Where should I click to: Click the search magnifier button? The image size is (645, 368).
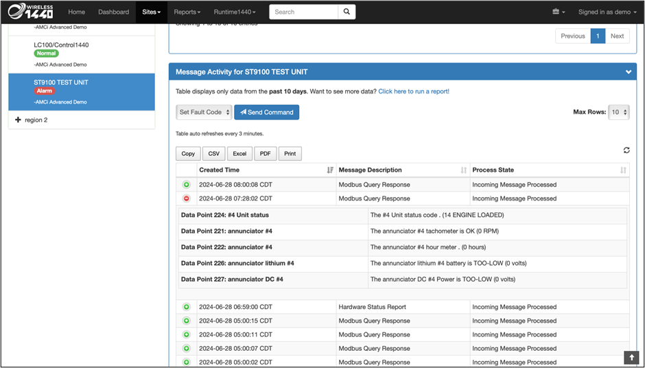(347, 12)
